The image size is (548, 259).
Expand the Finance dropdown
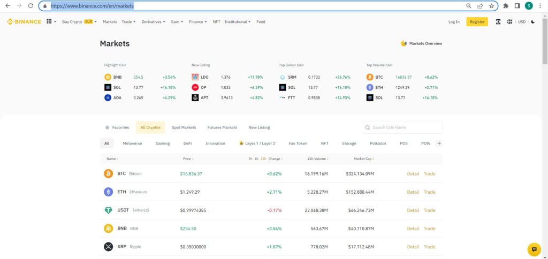198,21
